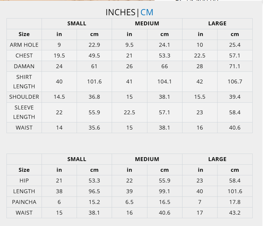Click the CHEST row label
The image size is (263, 226).
(x=24, y=56)
